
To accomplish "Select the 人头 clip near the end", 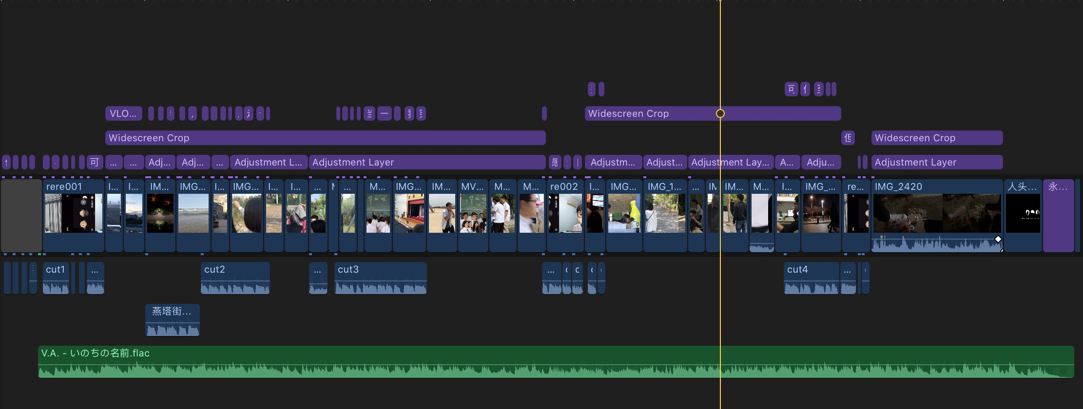I will coord(1023,214).
